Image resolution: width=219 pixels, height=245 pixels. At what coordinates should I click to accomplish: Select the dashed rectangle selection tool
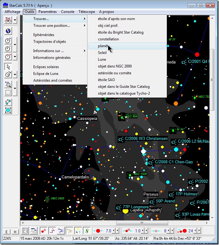(8, 92)
